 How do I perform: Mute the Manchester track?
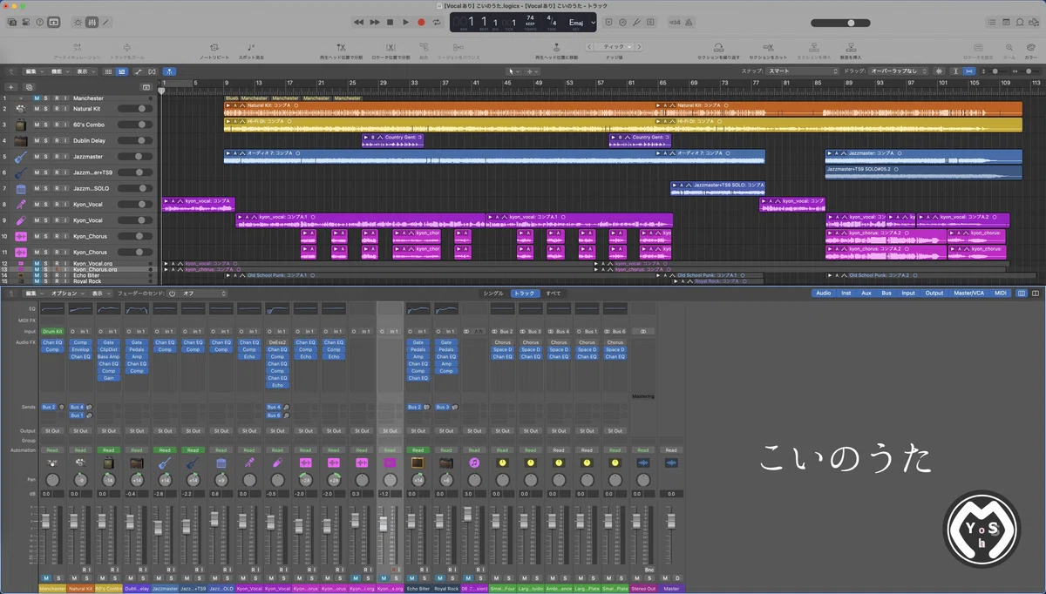(x=37, y=98)
